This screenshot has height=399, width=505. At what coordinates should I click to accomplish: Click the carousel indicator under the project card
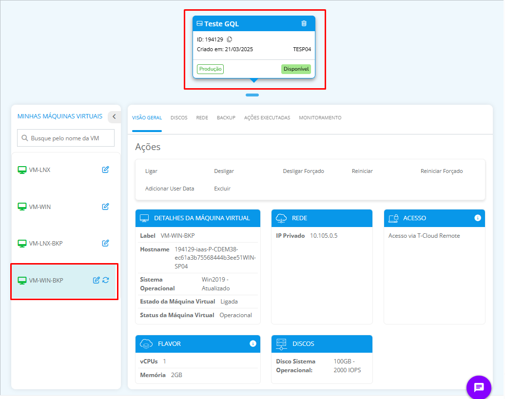click(252, 95)
